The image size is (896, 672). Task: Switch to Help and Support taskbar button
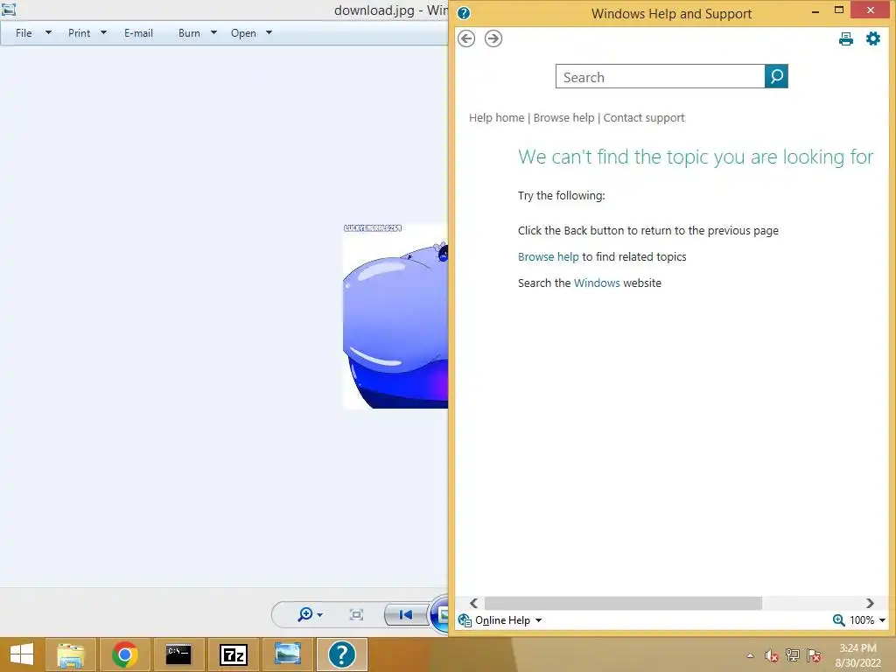(x=342, y=654)
